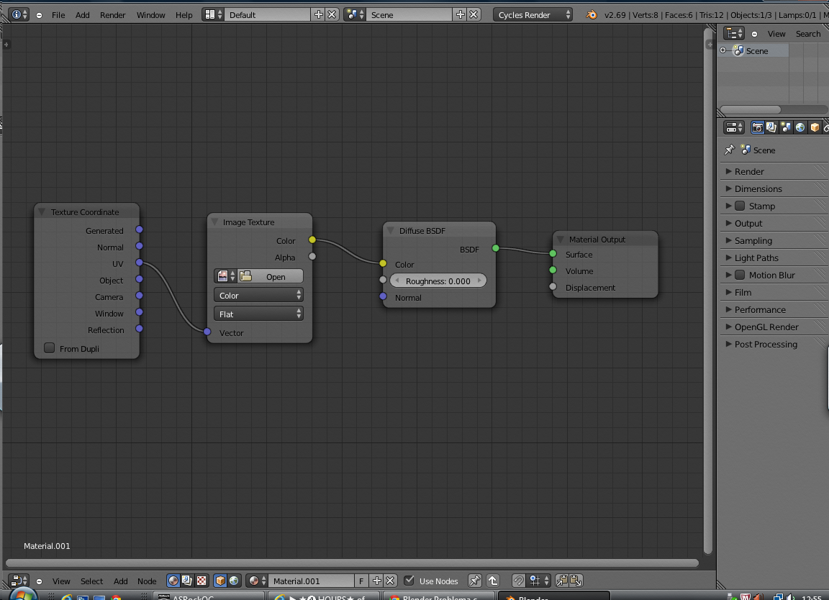Open the render camera properties tab icon
Screen dimensions: 829x600
click(757, 127)
